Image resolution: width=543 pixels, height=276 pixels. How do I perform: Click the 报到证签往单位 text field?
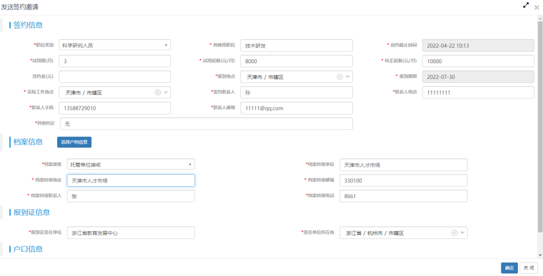coord(130,233)
